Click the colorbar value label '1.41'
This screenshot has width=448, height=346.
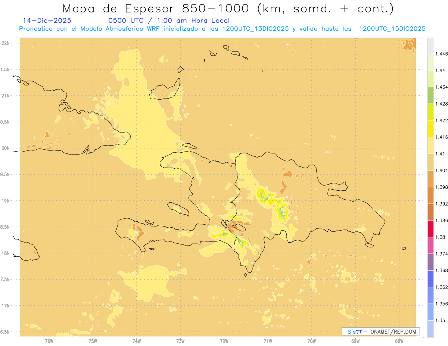pyautogui.click(x=440, y=154)
